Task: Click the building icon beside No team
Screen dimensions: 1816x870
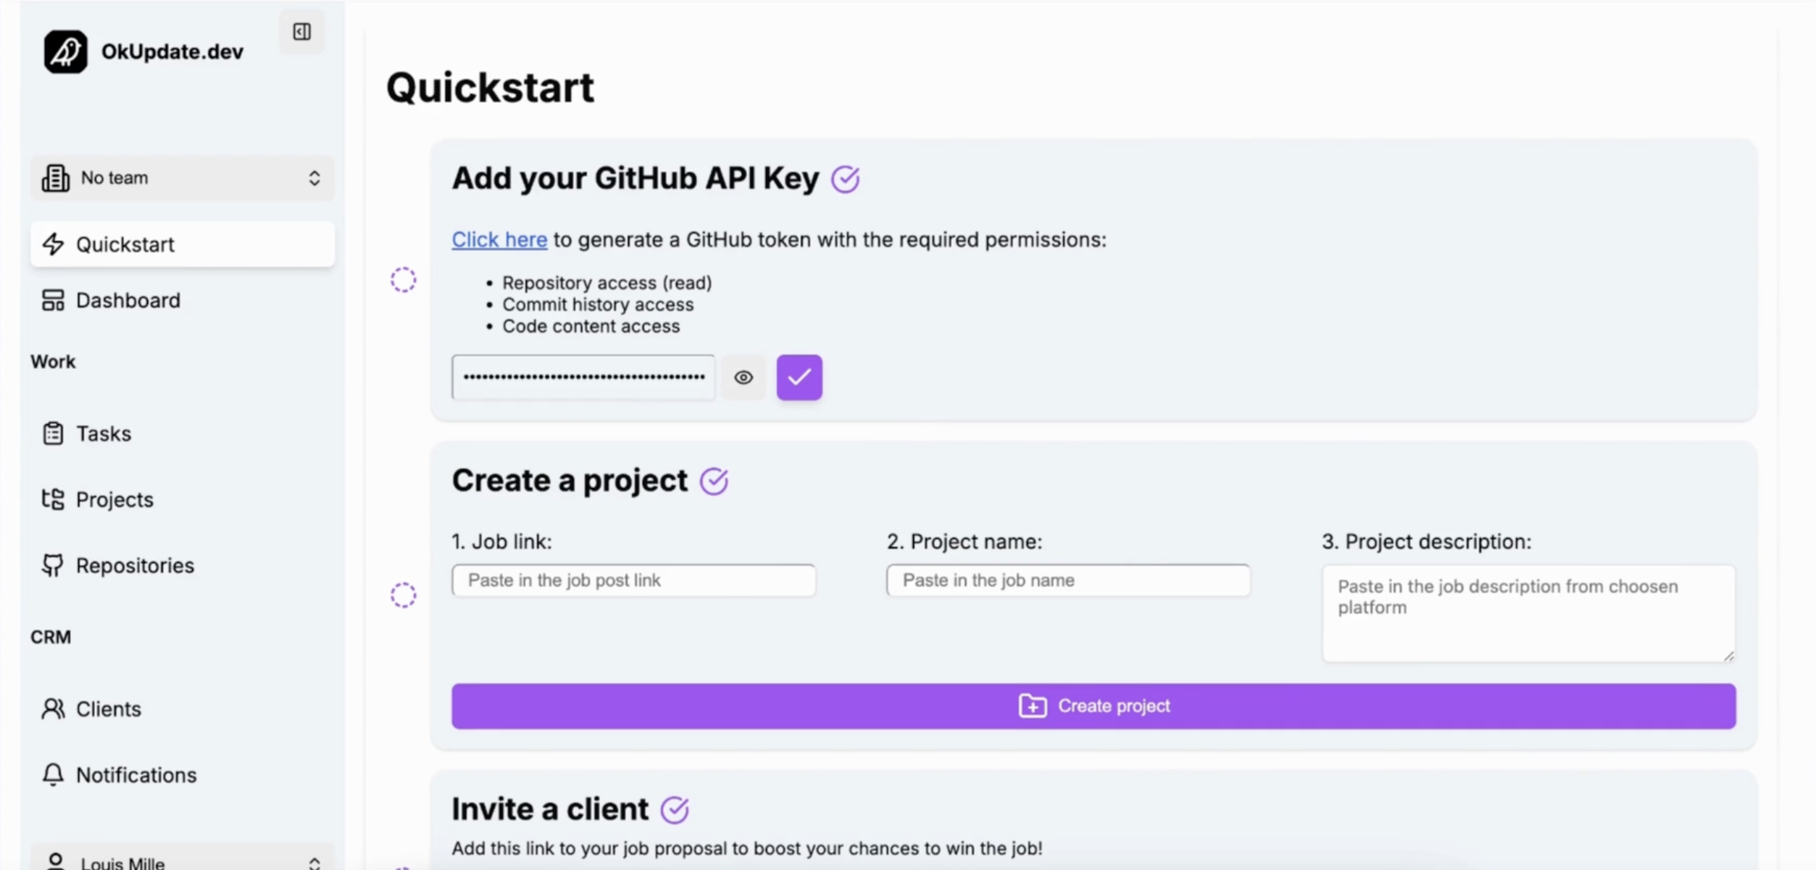Action: click(56, 178)
